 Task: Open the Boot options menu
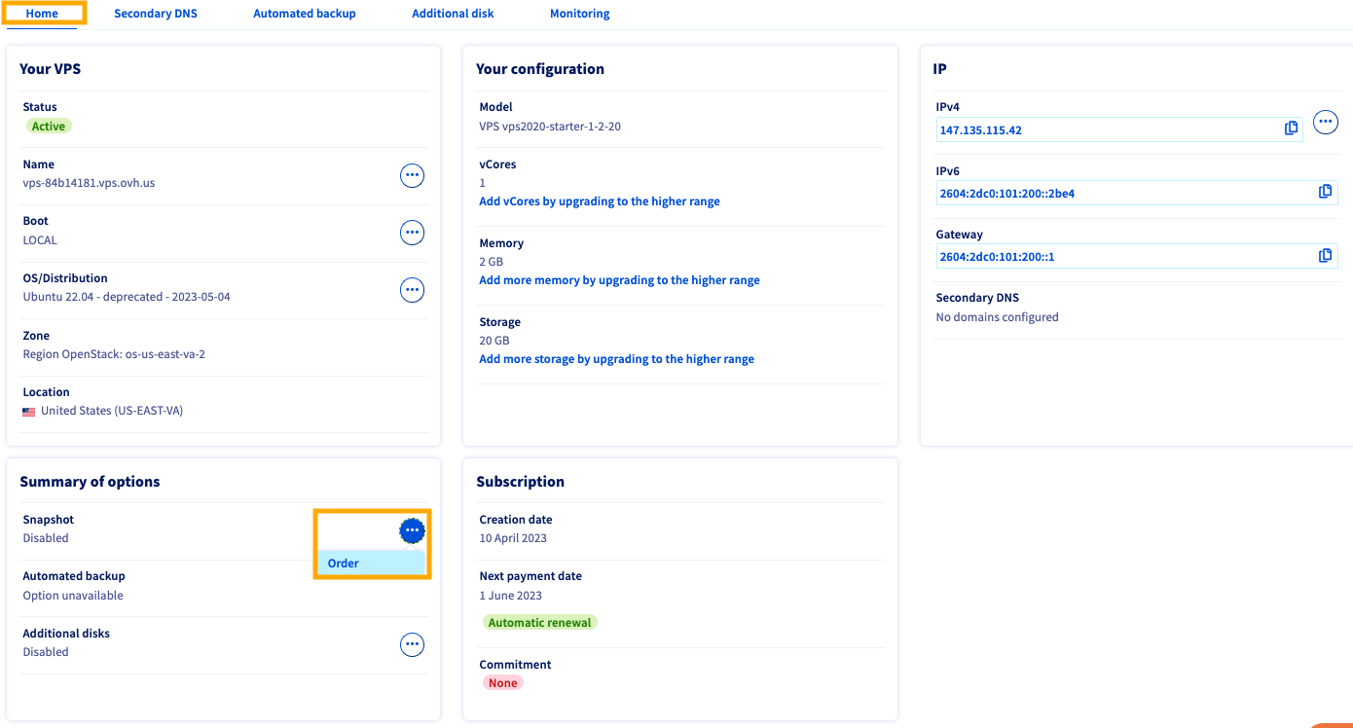412,232
